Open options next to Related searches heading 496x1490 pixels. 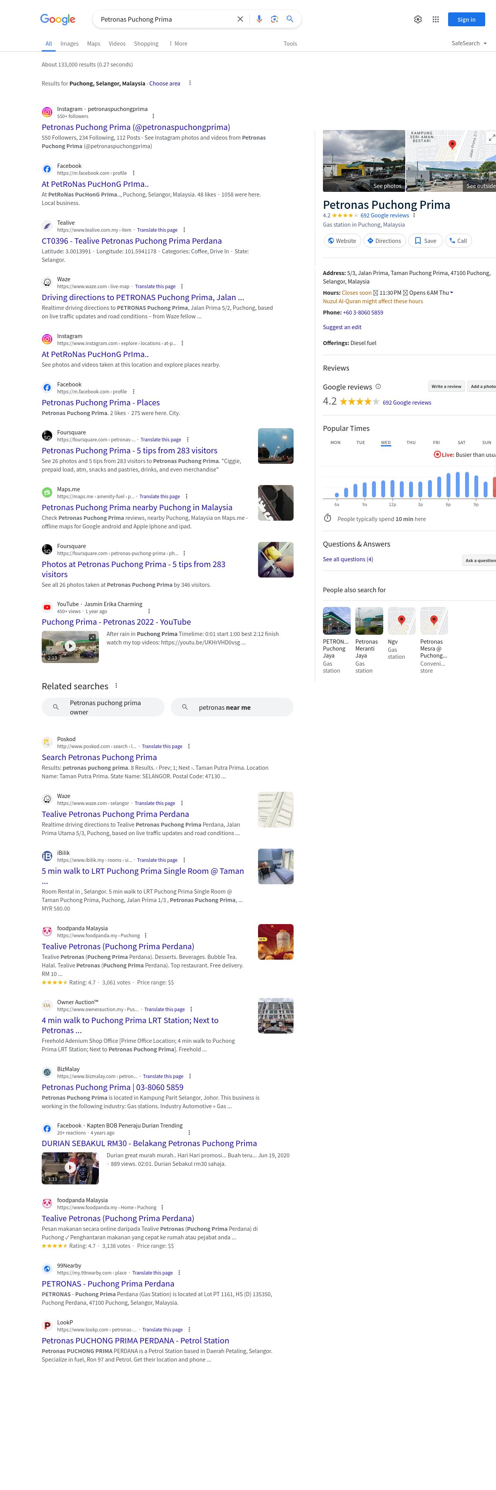click(x=116, y=686)
